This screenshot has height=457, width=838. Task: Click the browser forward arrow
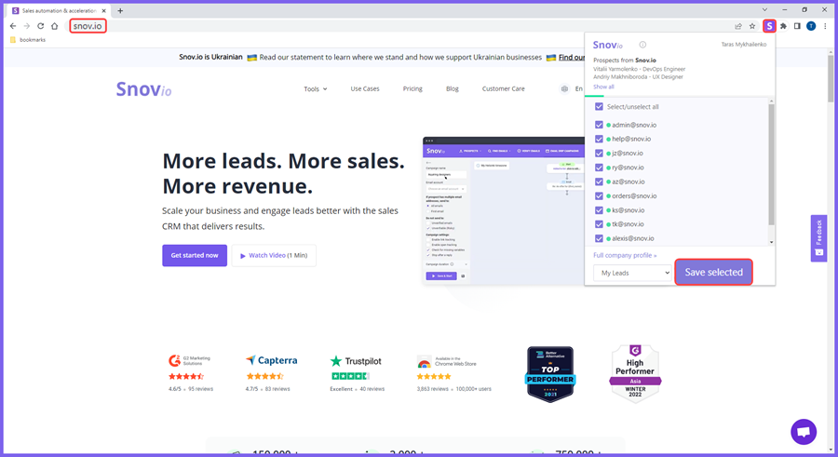coord(27,26)
